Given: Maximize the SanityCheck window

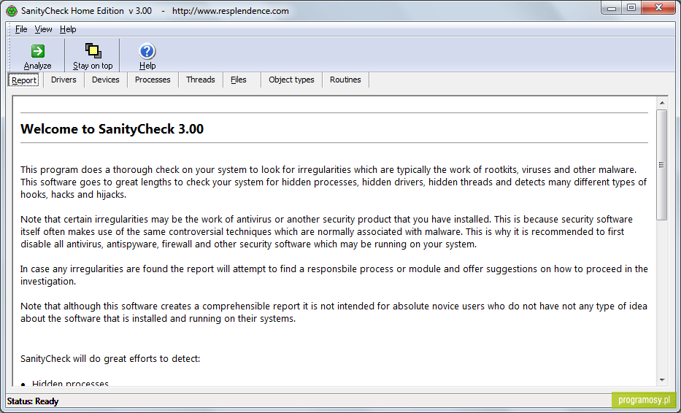Looking at the screenshot, I should (x=631, y=8).
